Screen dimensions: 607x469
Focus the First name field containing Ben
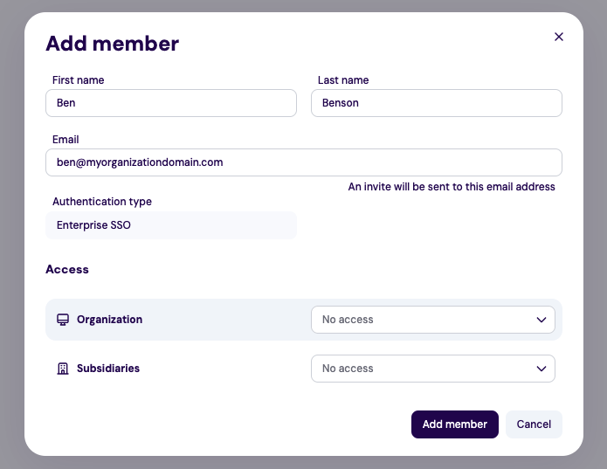(171, 103)
